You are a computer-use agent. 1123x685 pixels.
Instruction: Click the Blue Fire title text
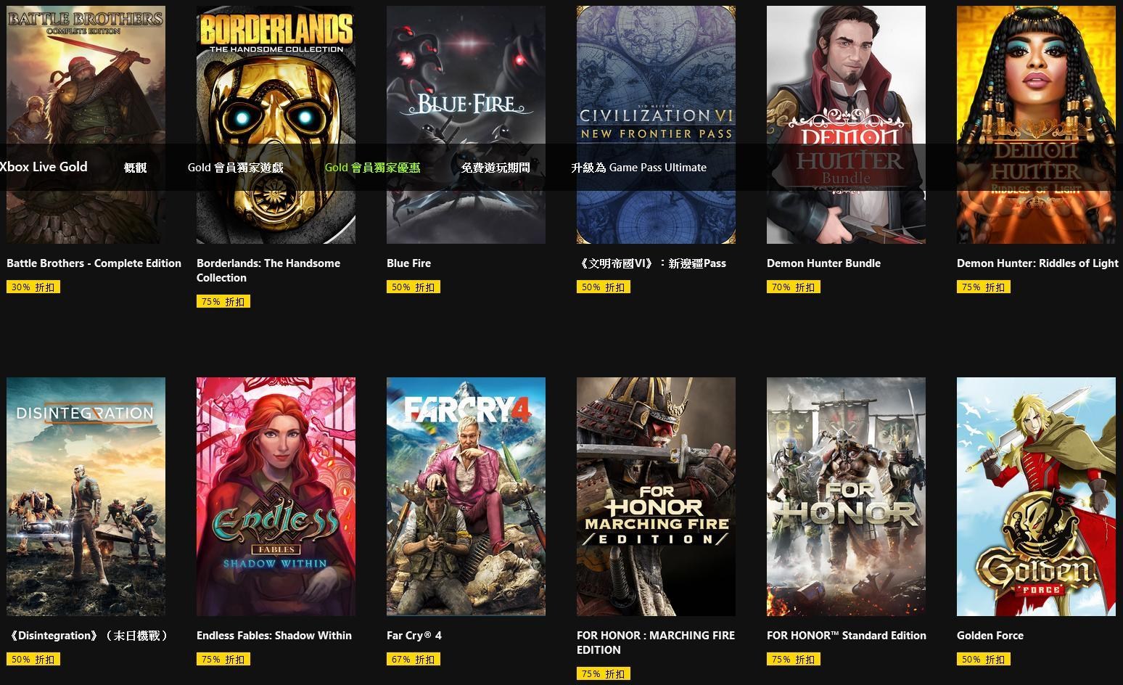[x=408, y=263]
